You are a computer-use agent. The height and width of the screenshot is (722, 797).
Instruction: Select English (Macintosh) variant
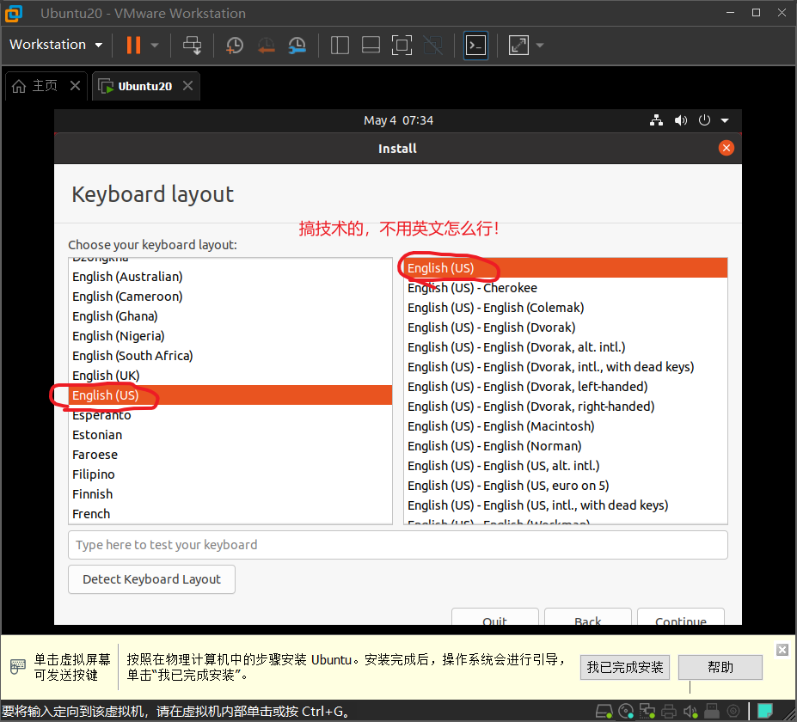click(x=566, y=426)
